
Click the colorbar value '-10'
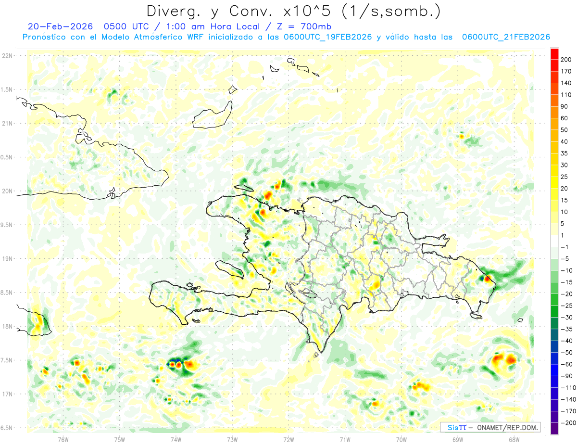coord(567,270)
